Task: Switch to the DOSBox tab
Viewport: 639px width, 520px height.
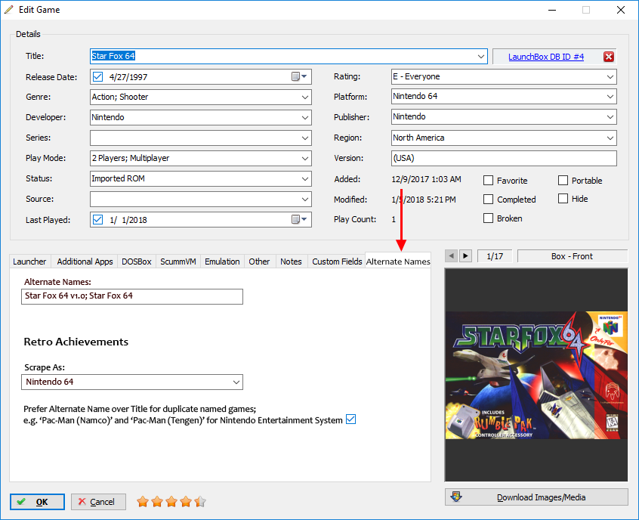Action: click(x=137, y=262)
